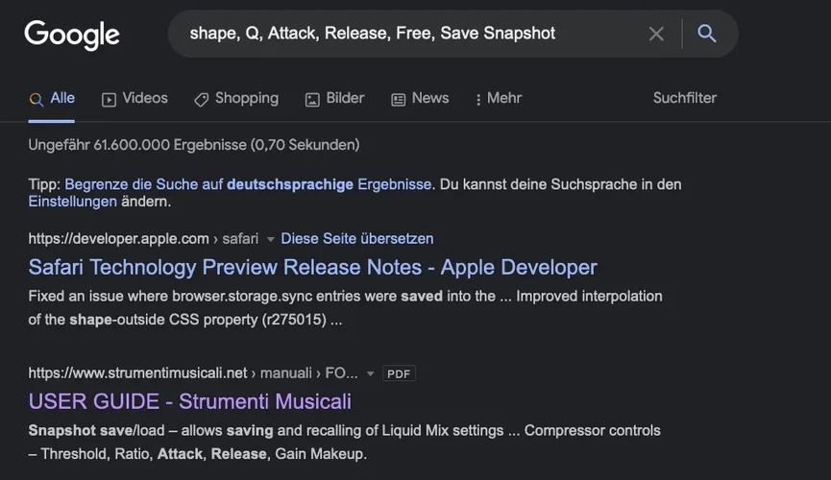Click the Google logo
Image resolution: width=831 pixels, height=480 pixels.
[72, 35]
